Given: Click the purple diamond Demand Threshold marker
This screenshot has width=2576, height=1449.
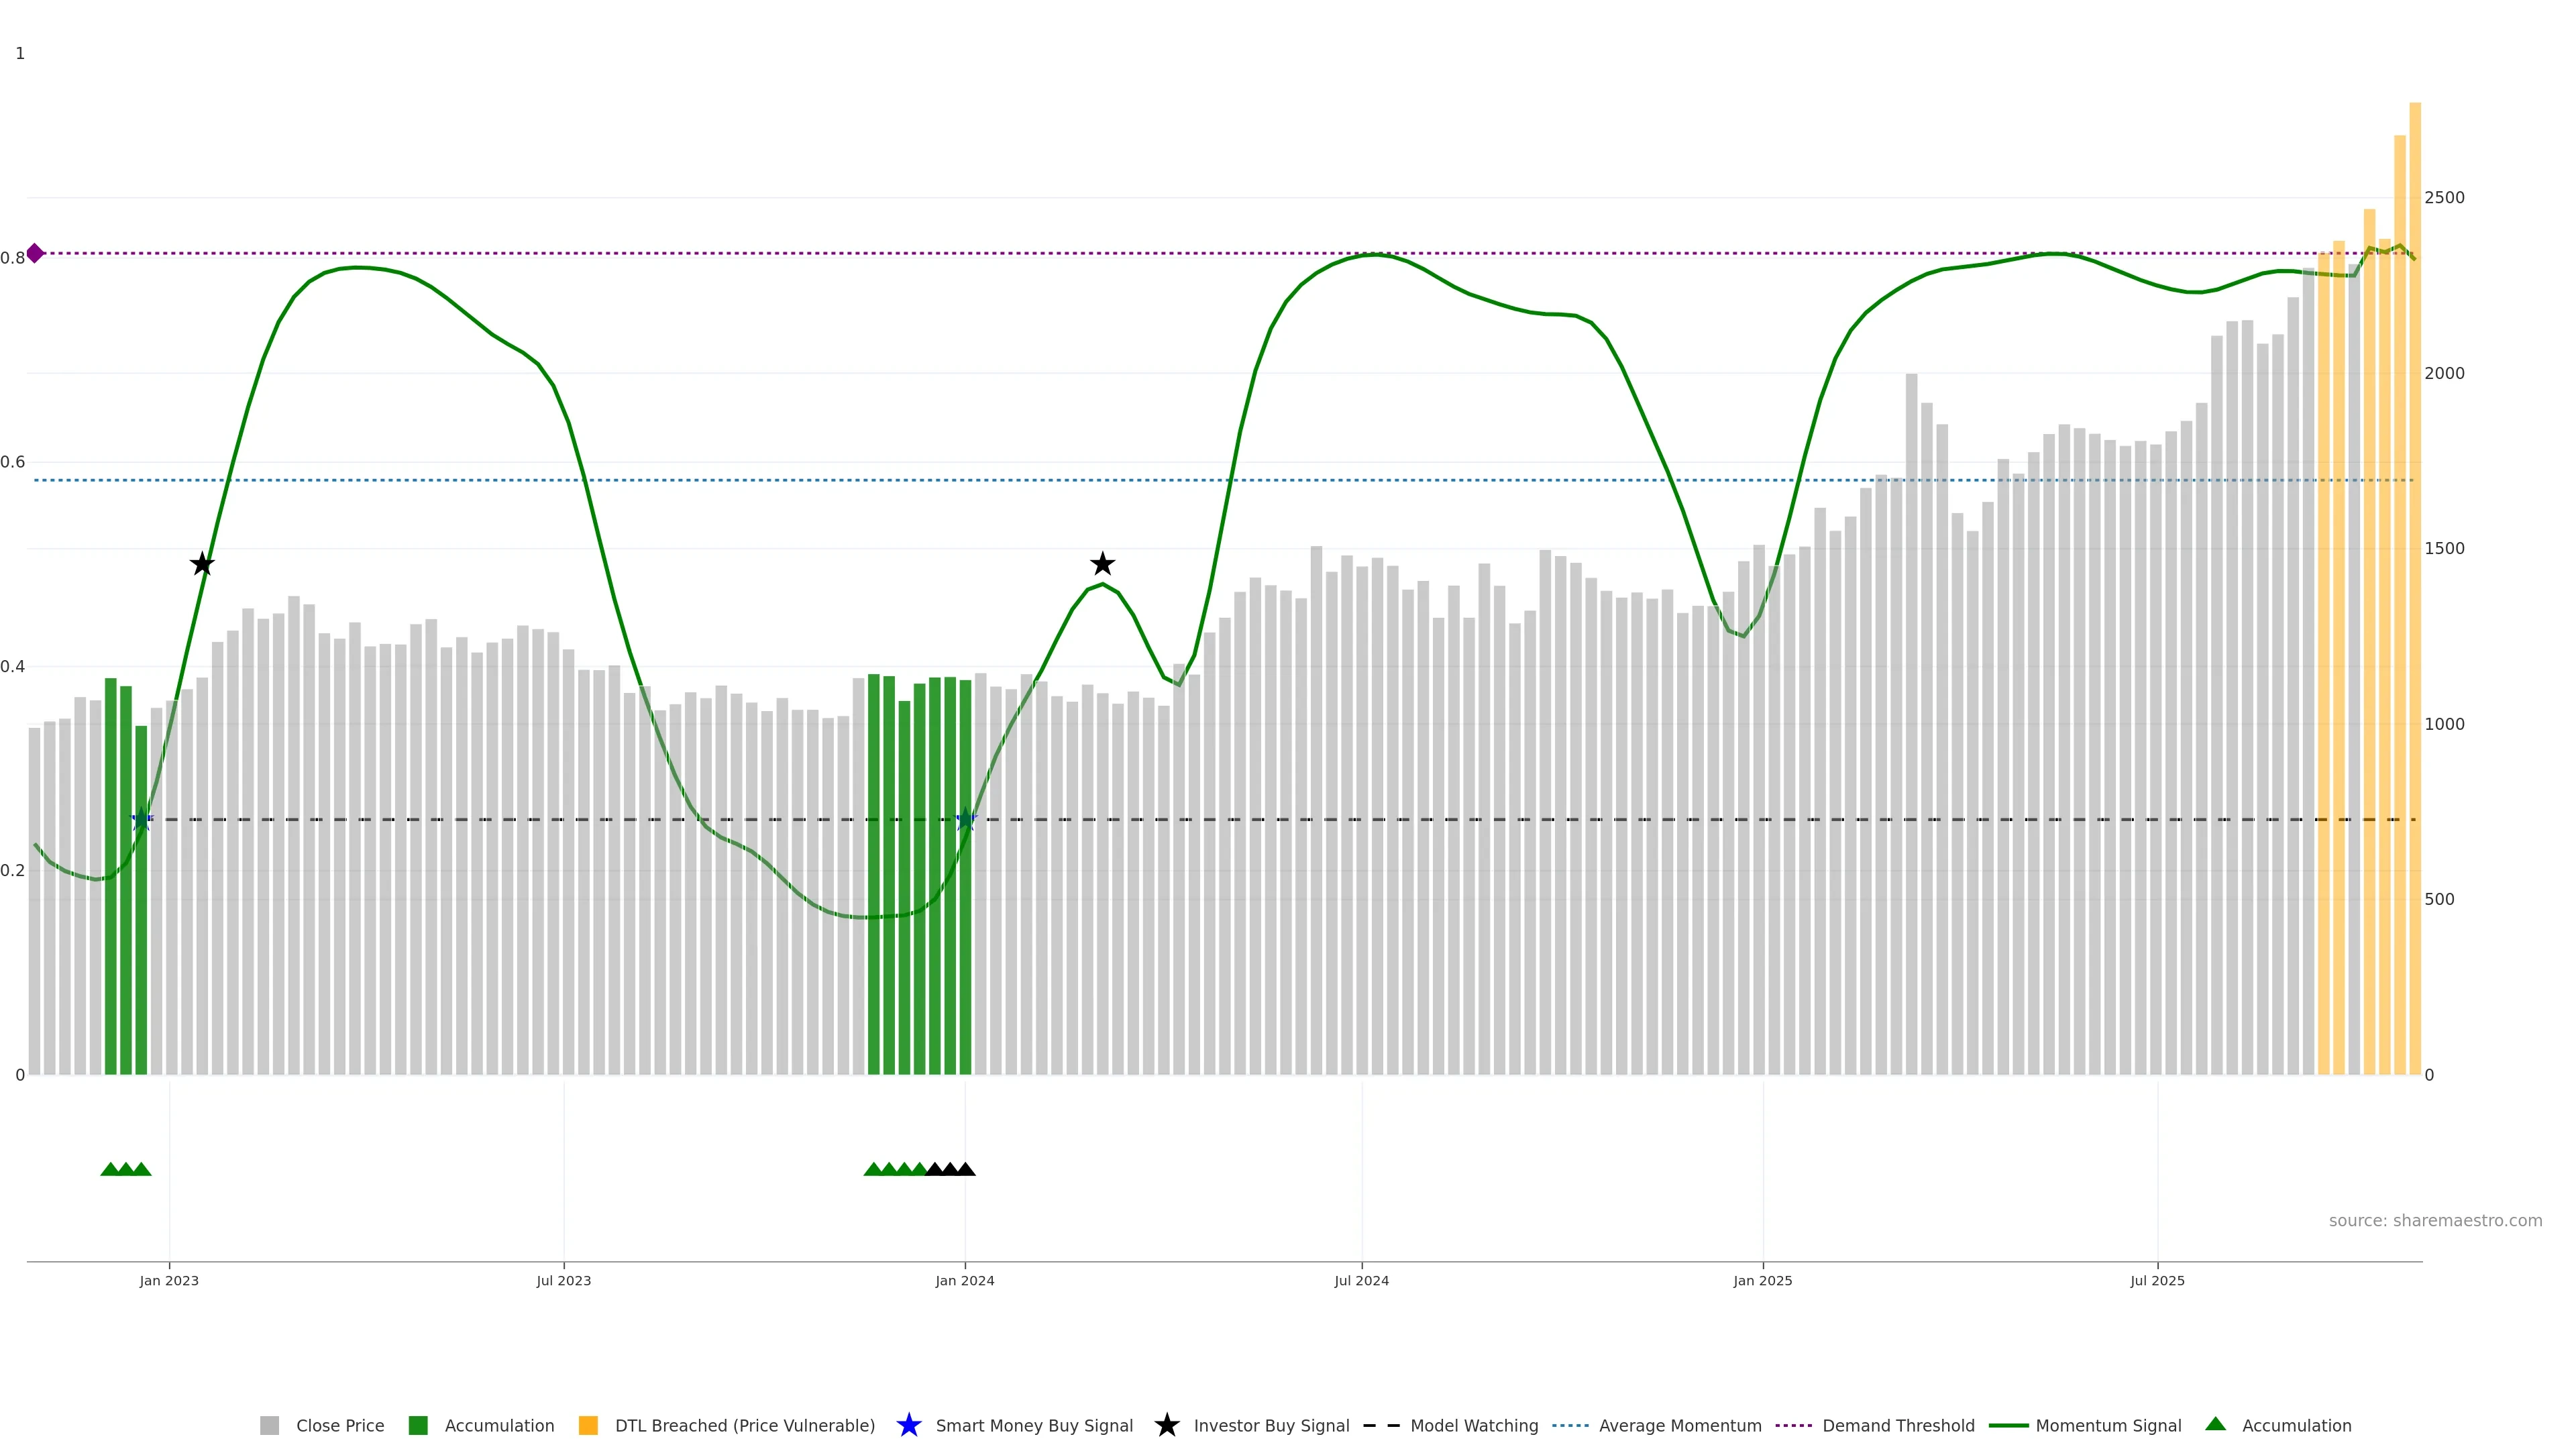Looking at the screenshot, I should [35, 253].
